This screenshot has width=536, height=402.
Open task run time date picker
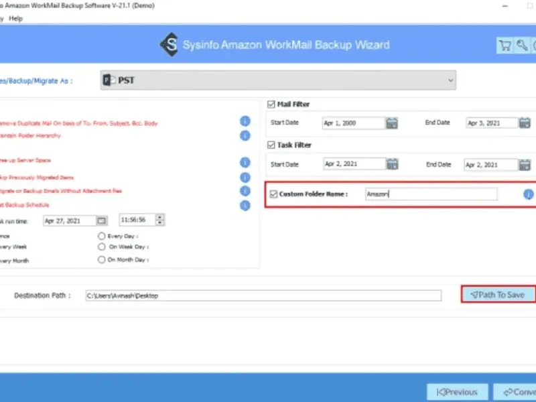pos(102,221)
